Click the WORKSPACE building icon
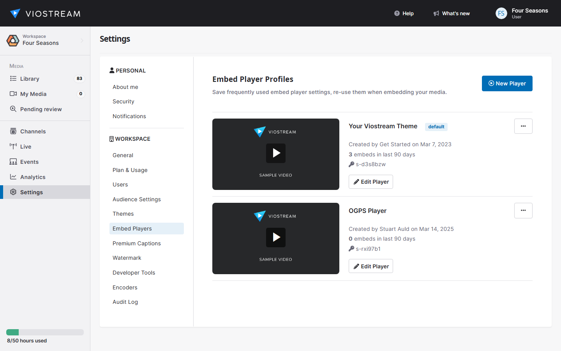 (x=111, y=139)
